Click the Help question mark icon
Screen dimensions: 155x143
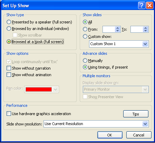point(142,6)
